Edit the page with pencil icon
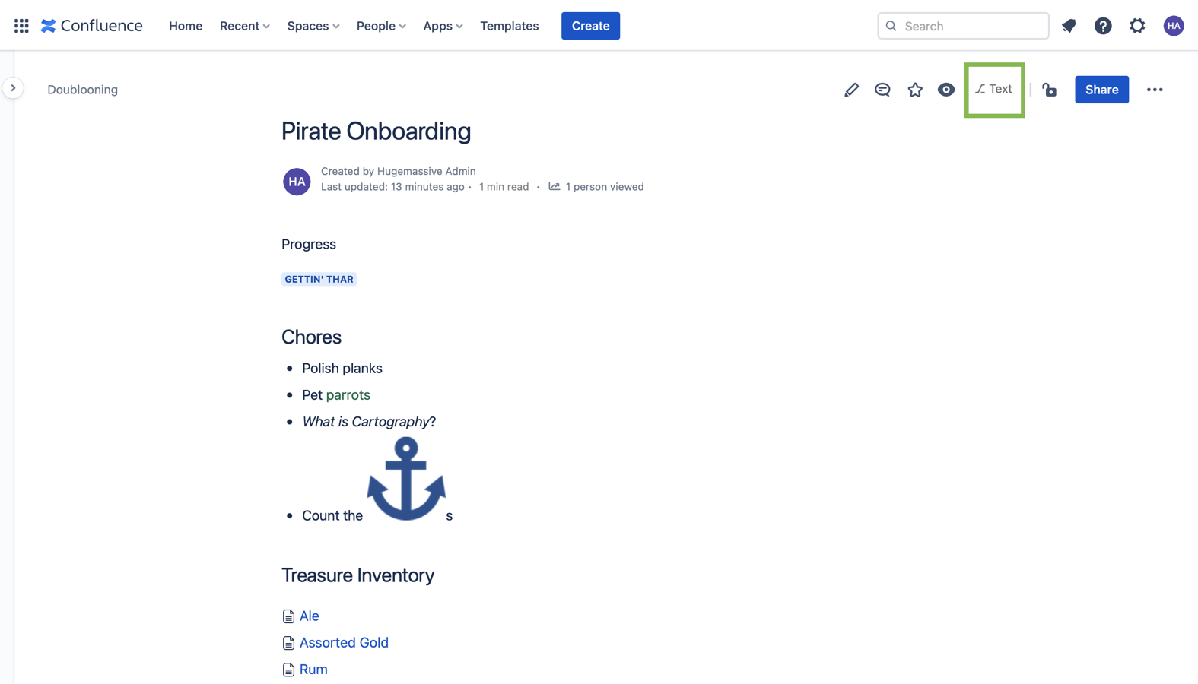This screenshot has height=684, width=1198. [x=851, y=90]
